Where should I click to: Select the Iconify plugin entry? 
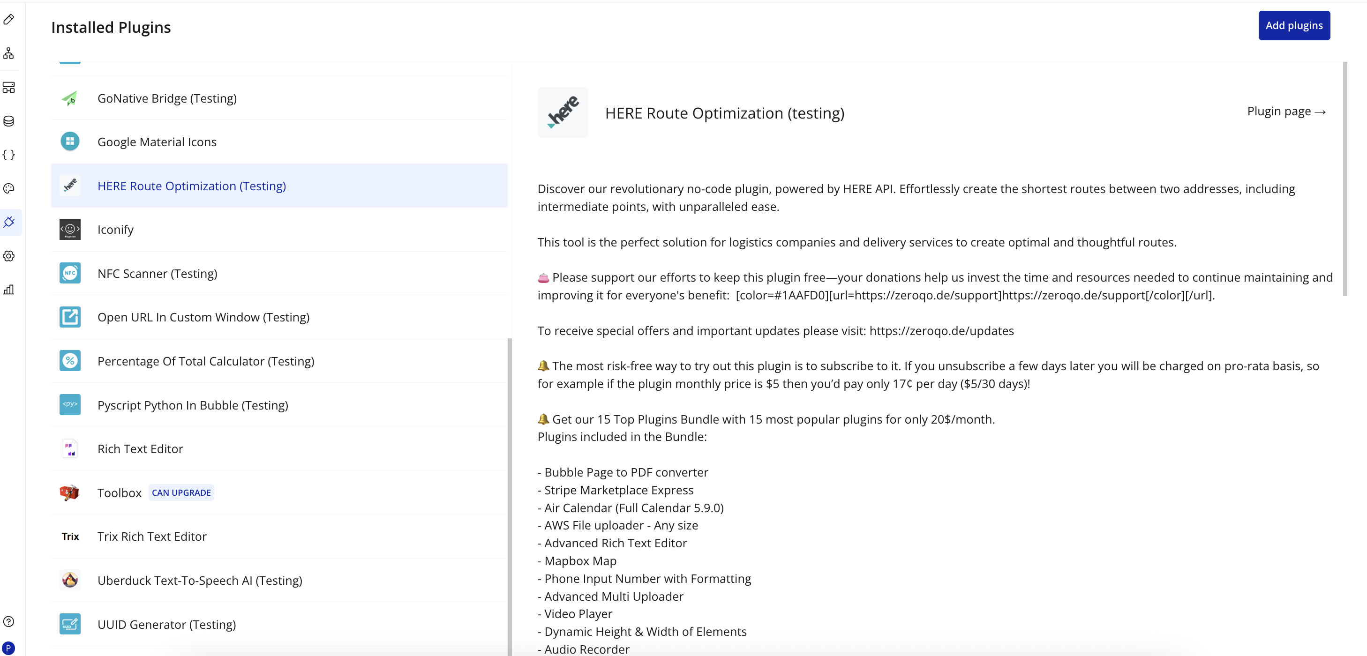click(x=115, y=230)
